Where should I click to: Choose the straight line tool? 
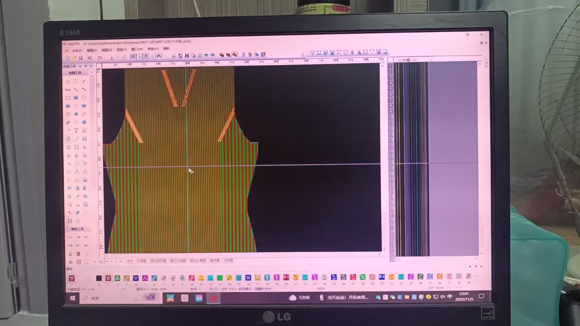[76, 89]
